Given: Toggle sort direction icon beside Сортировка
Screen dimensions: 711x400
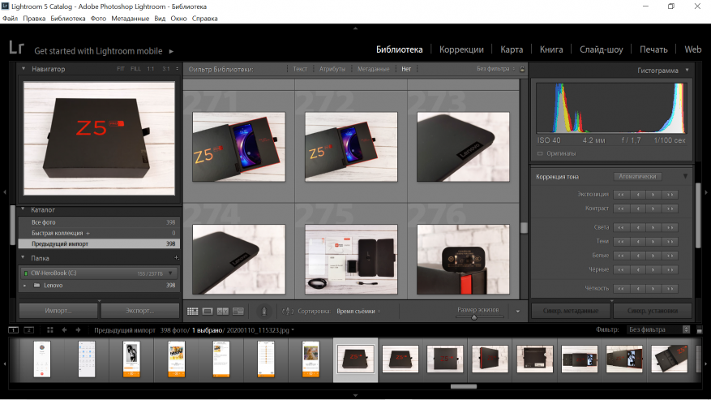Looking at the screenshot, I should click(287, 311).
